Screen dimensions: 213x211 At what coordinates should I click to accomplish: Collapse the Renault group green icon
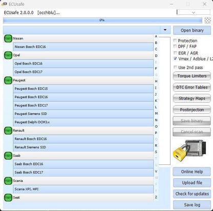tap(8, 131)
